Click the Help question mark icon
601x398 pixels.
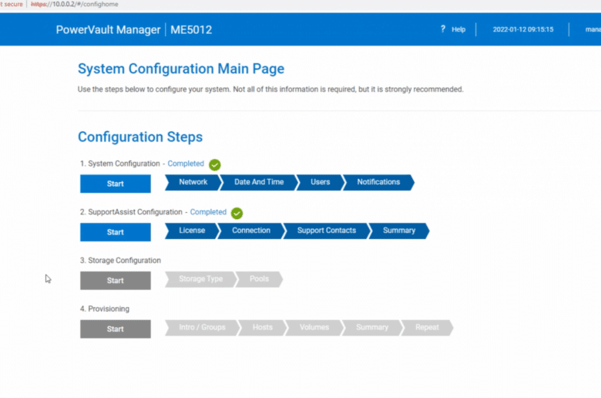pos(443,29)
